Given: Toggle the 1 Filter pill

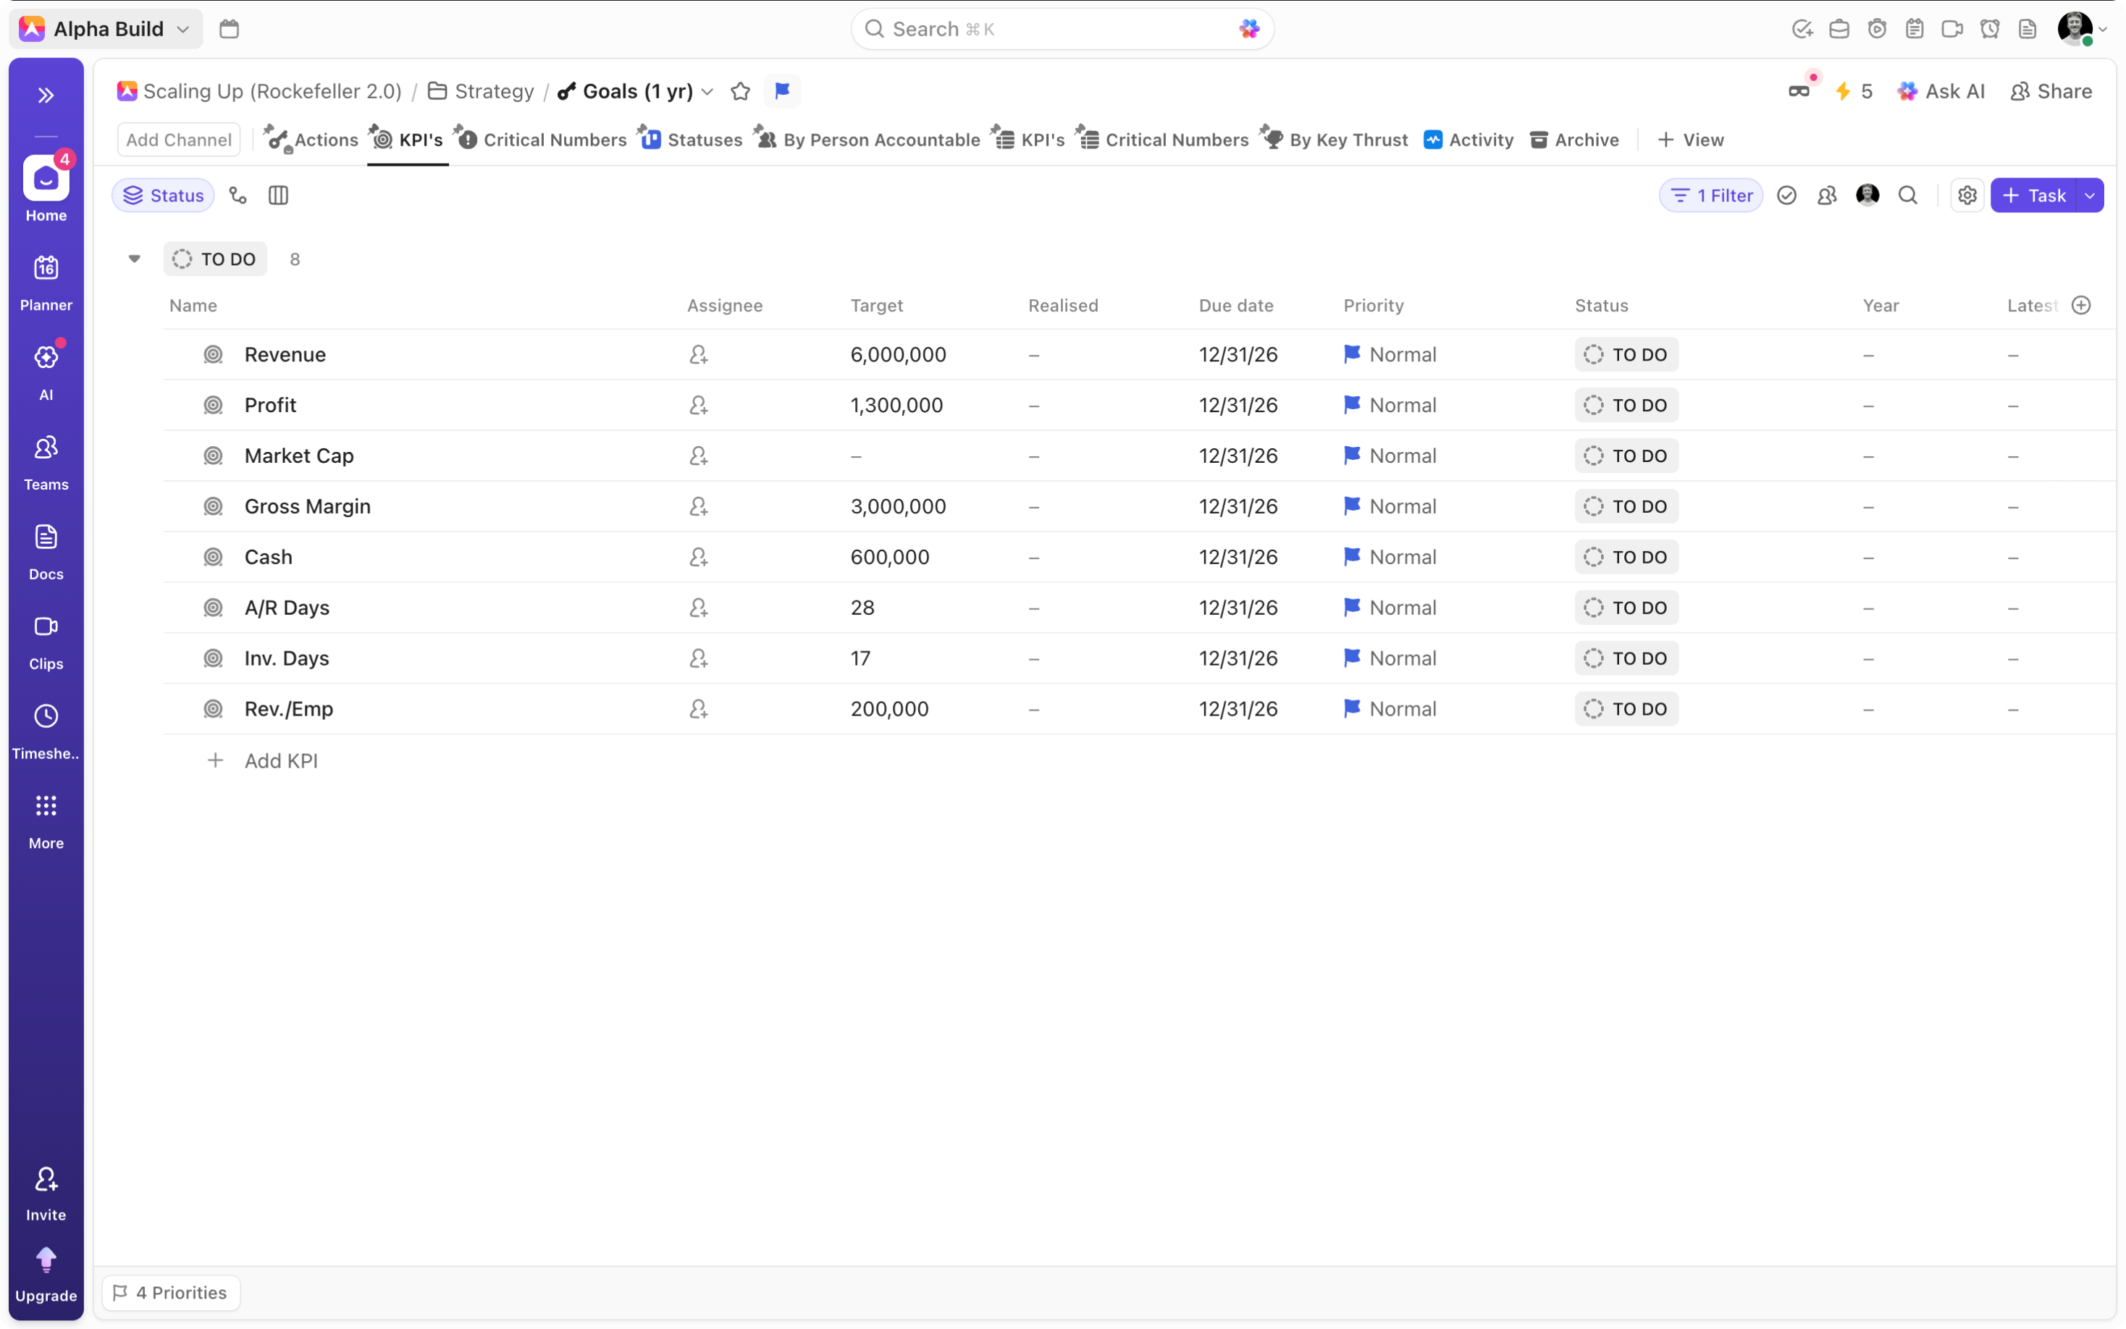Looking at the screenshot, I should (x=1710, y=195).
